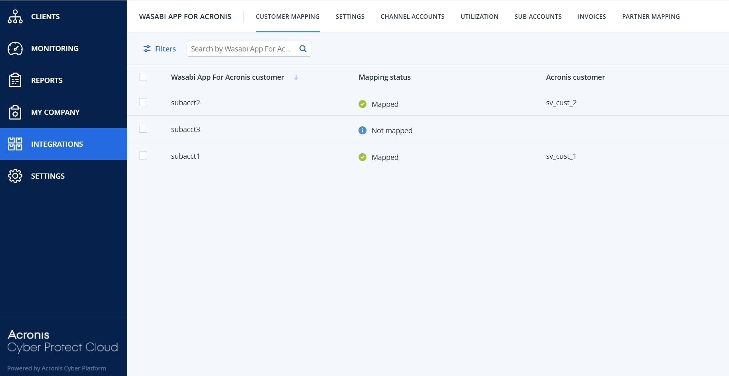The image size is (729, 376).
Task: Open the Clients sidebar icon
Action: (15, 16)
